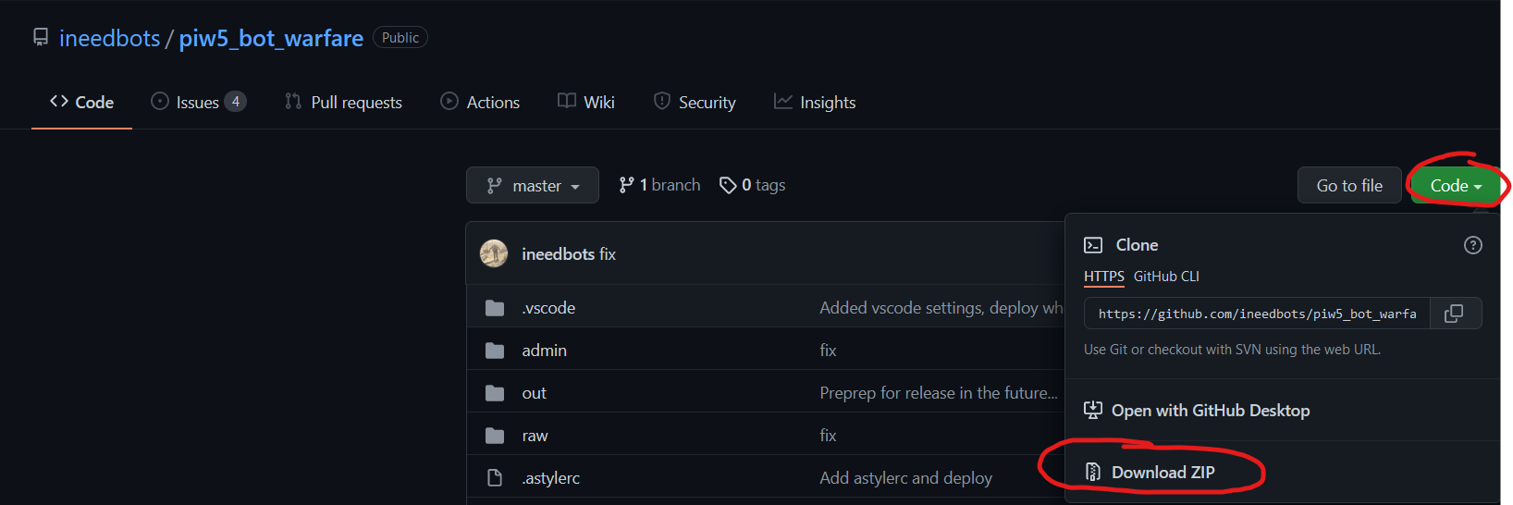Open the master branch dropdown

click(x=533, y=185)
